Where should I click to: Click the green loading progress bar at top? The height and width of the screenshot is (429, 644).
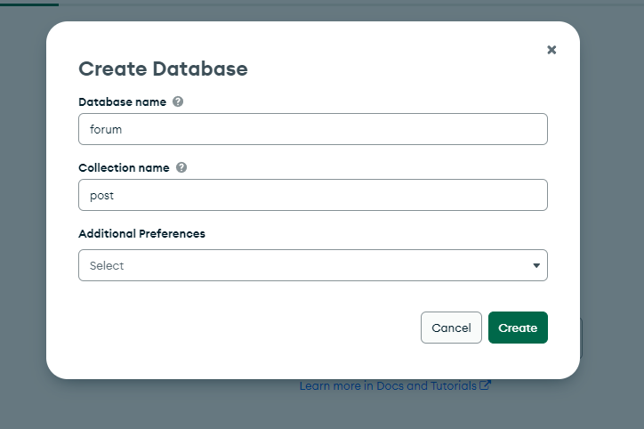tap(29, 4)
